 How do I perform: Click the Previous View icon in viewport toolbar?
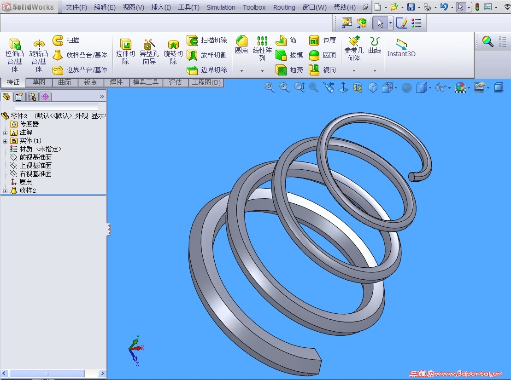[x=329, y=87]
